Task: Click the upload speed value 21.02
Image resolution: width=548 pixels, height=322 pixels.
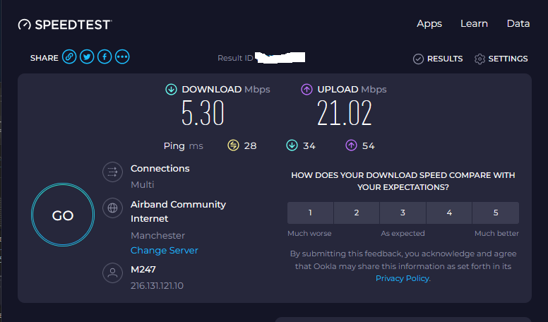Action: [x=344, y=113]
